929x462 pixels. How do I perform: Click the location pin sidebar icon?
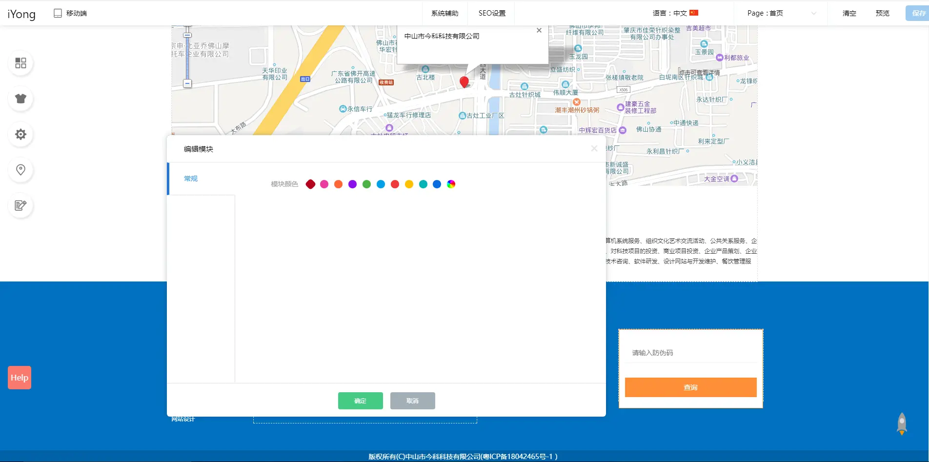point(20,170)
